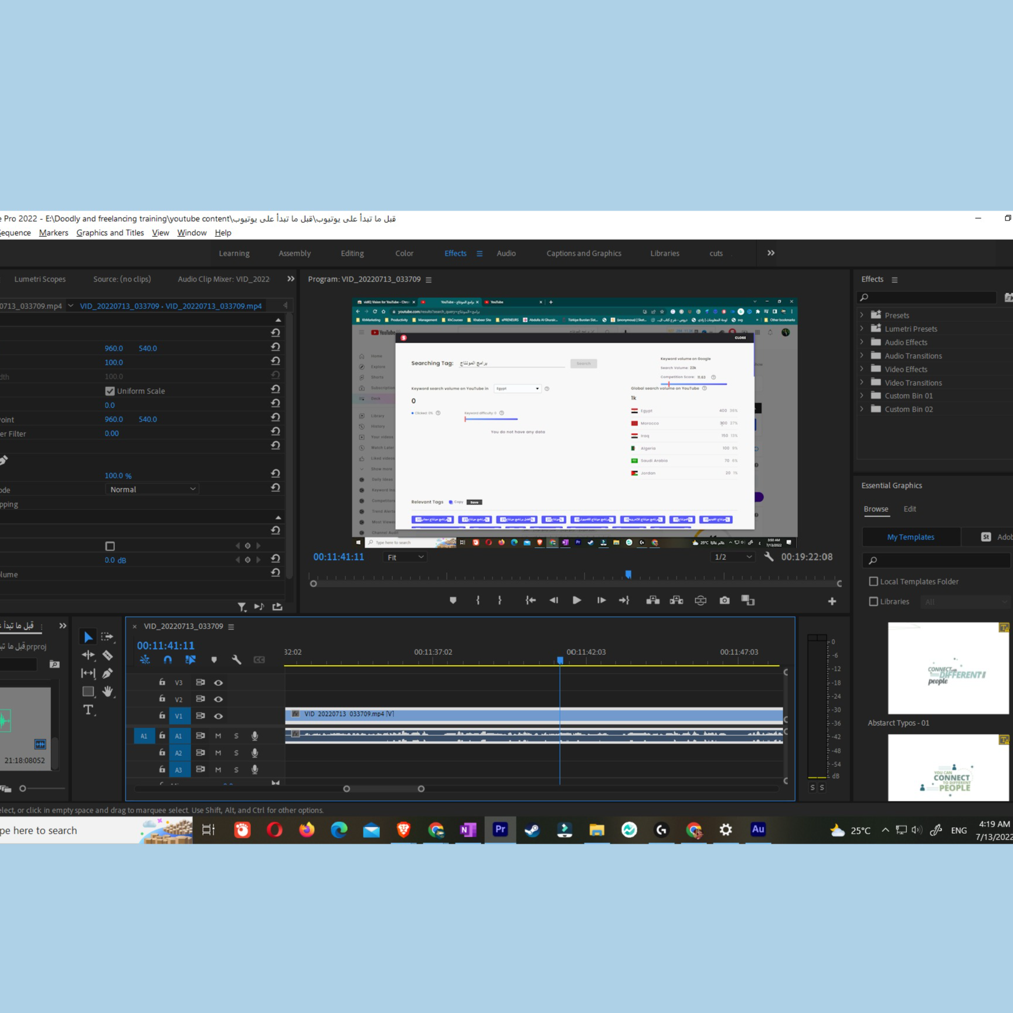Image resolution: width=1013 pixels, height=1013 pixels.
Task: Click timeline timecode 00:11:41:11
Action: pos(166,645)
